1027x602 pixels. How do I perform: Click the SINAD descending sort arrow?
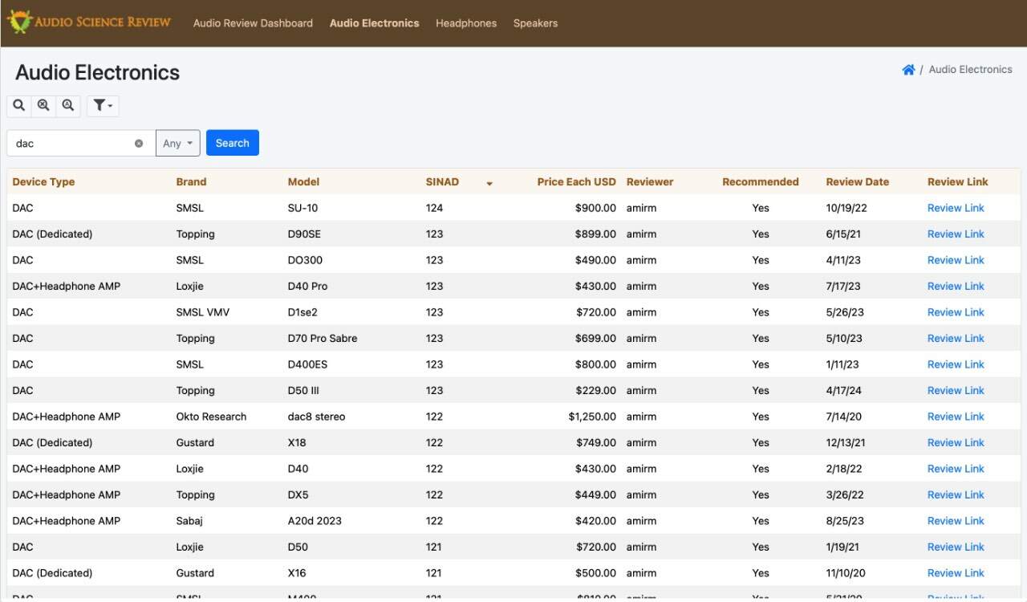489,184
